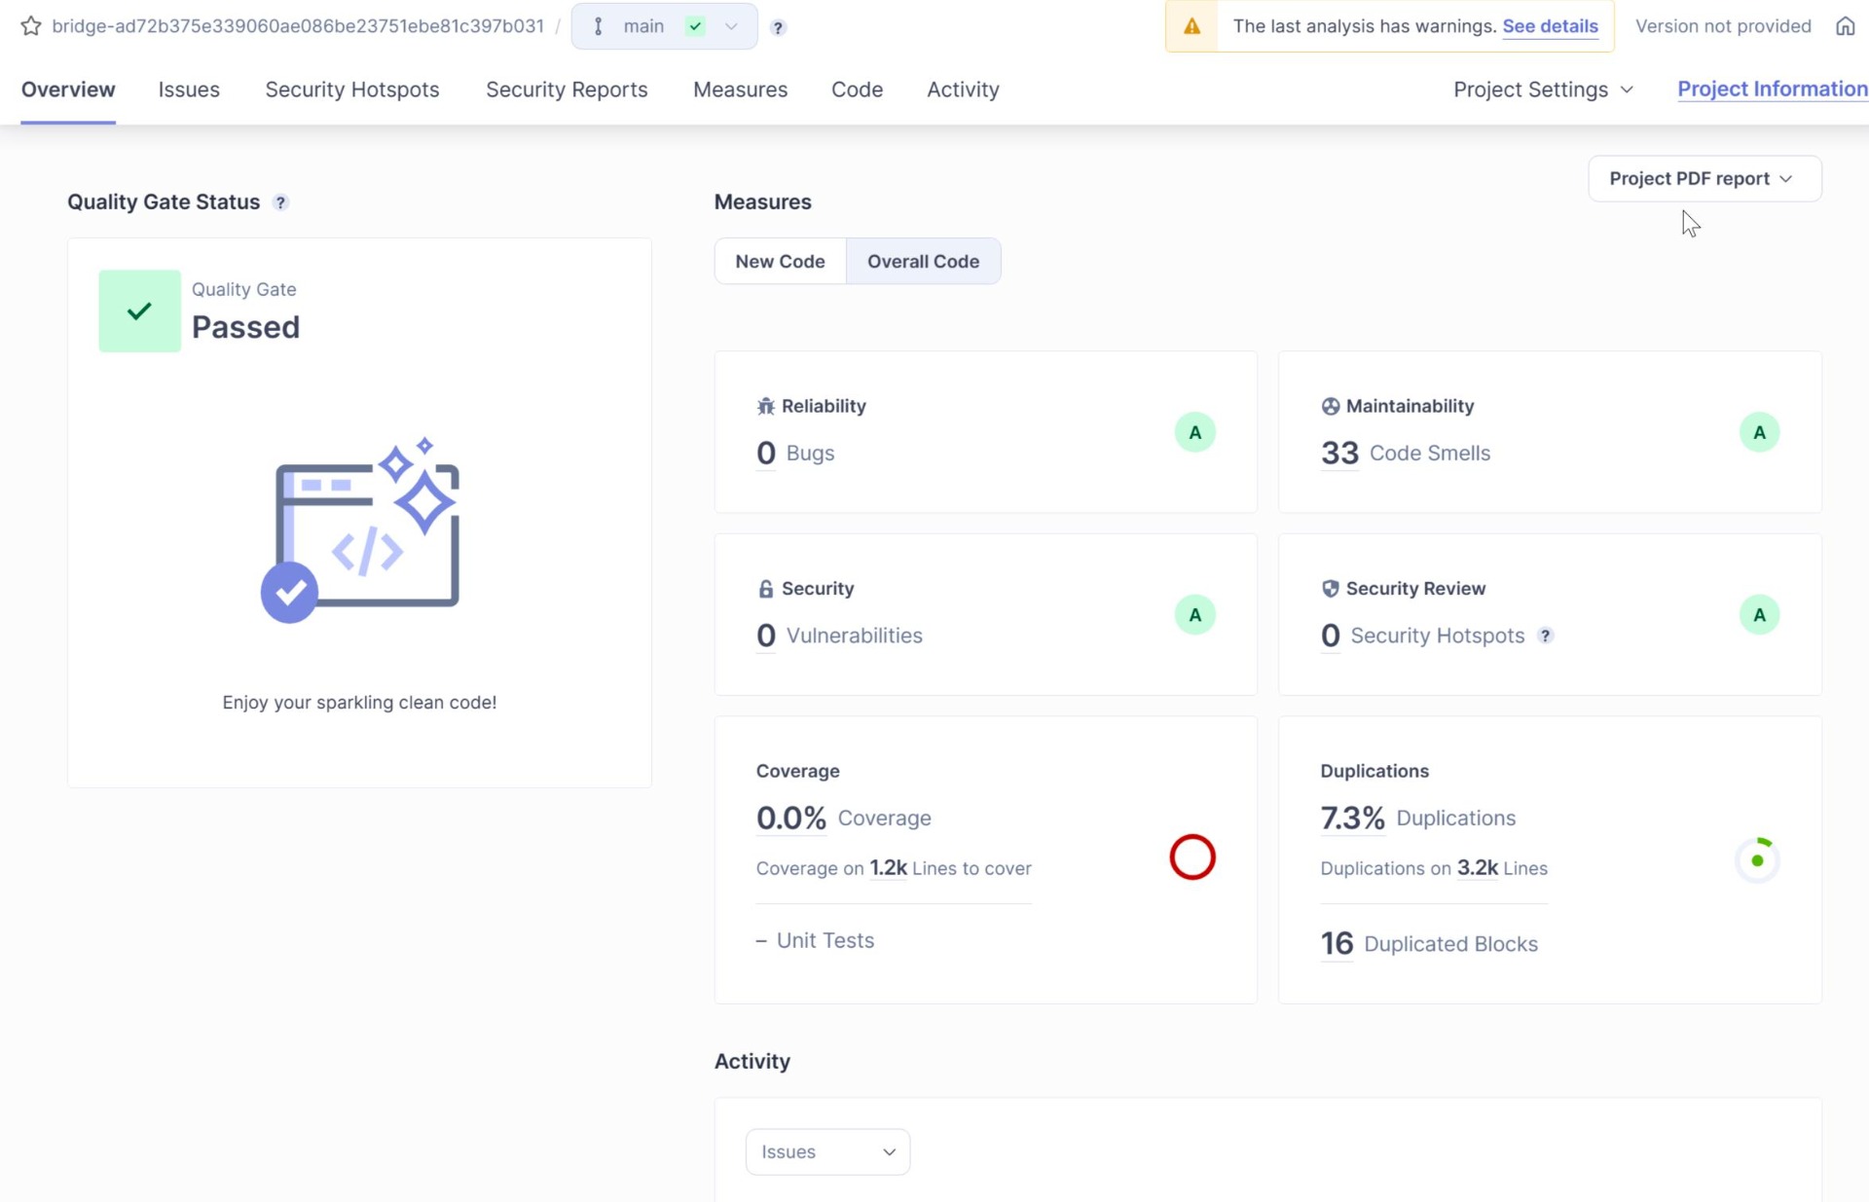
Task: Click the green Quality Gate passed checkmark tile
Action: coord(139,310)
